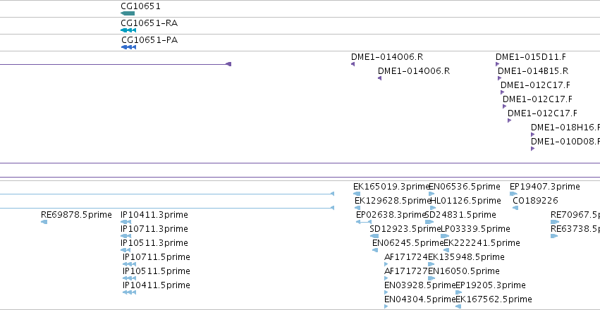Click the long purple feature's end block
Viewport: 600px width, 310px height.
pos(228,64)
